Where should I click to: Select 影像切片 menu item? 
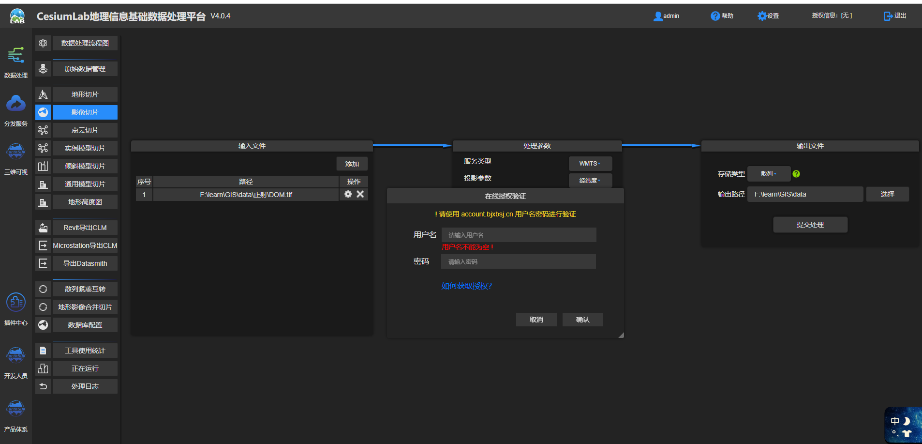85,112
